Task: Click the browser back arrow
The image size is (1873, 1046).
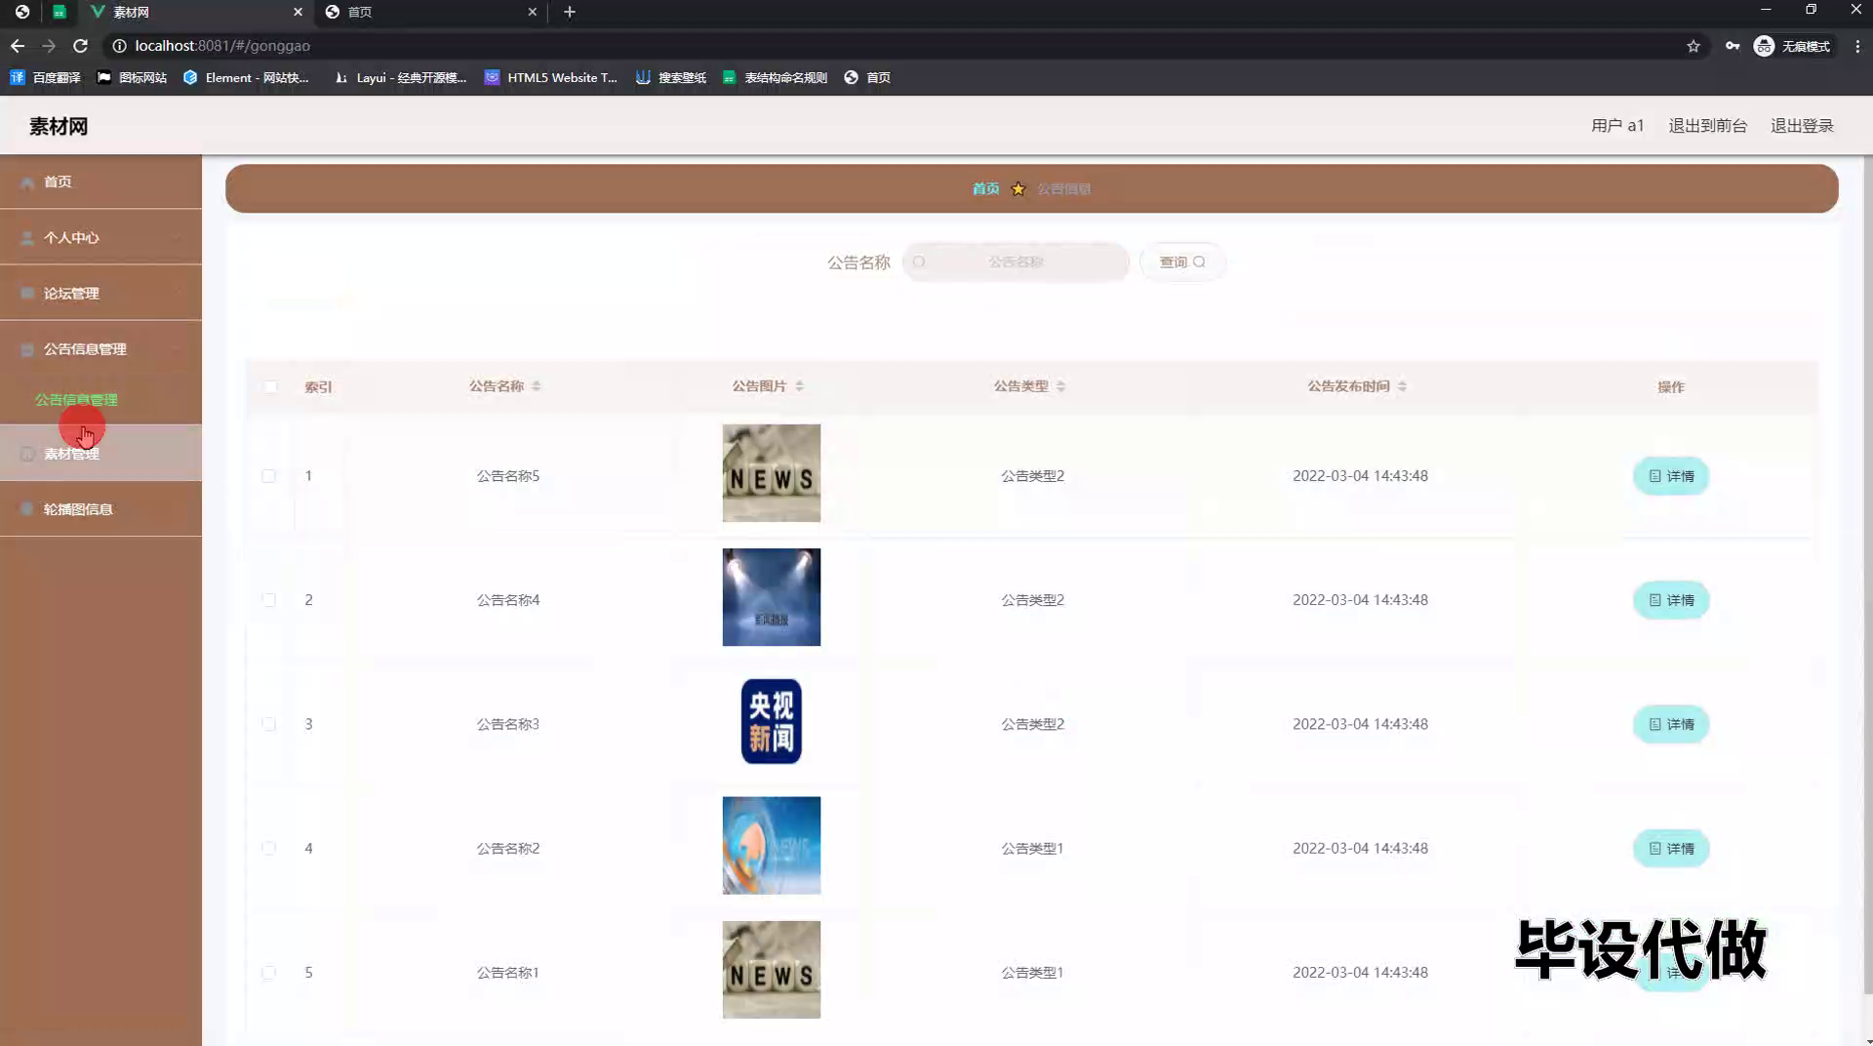Action: click(18, 46)
